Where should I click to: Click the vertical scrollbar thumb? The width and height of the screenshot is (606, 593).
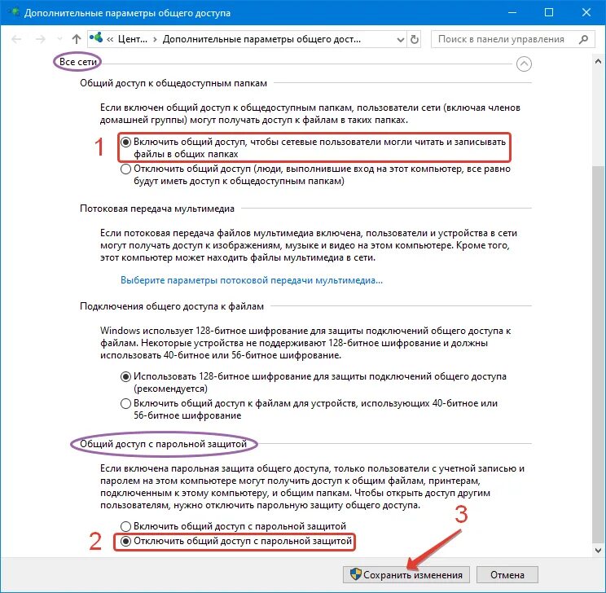pos(599,354)
